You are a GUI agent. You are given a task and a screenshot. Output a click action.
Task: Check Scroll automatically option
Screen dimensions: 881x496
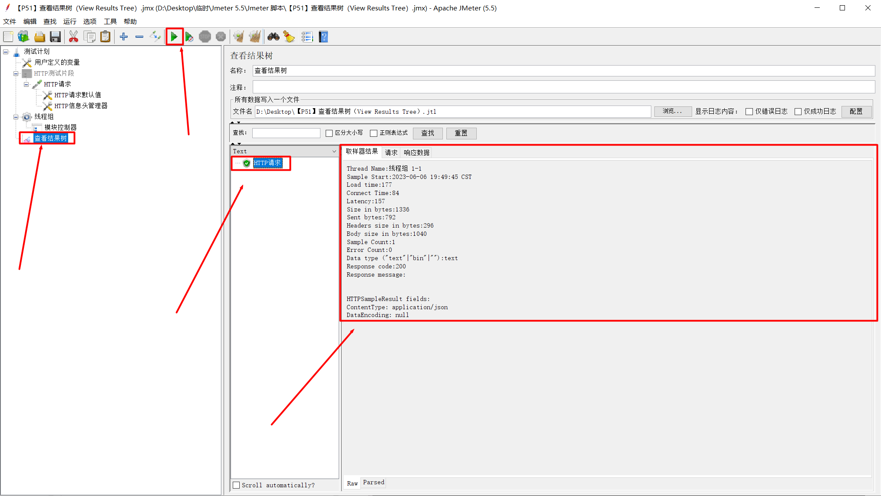tap(236, 485)
